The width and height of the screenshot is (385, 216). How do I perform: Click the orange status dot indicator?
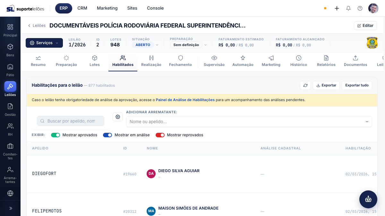pyautogui.click(x=325, y=8)
